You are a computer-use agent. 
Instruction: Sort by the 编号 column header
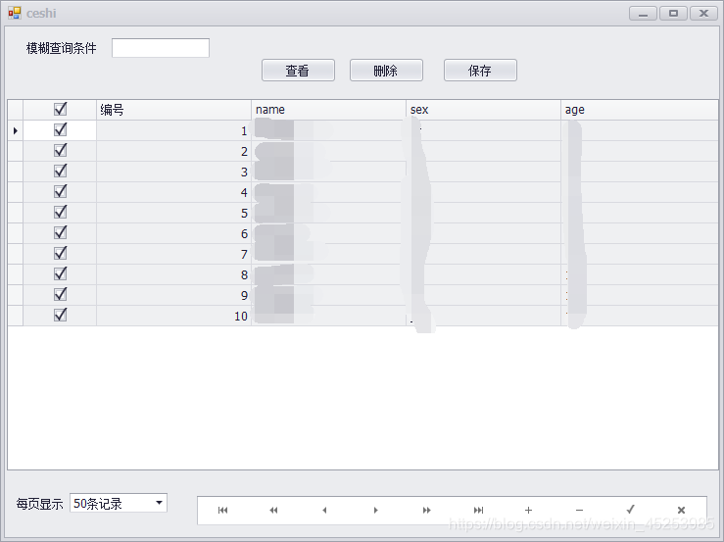[x=174, y=110]
